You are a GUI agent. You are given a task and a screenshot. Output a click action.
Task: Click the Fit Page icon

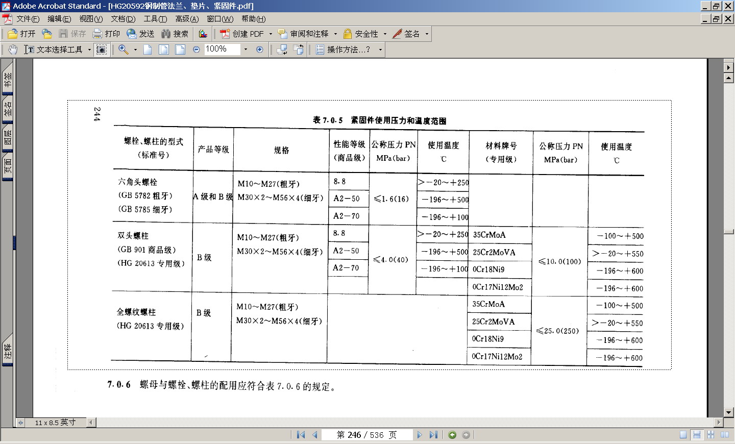[164, 50]
